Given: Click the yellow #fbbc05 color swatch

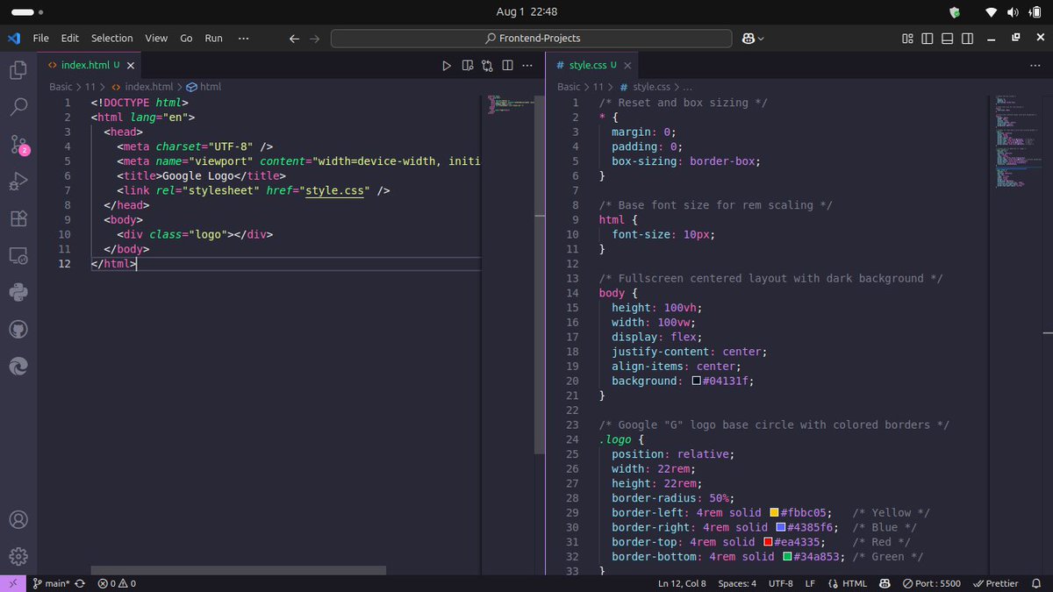Looking at the screenshot, I should (x=775, y=512).
